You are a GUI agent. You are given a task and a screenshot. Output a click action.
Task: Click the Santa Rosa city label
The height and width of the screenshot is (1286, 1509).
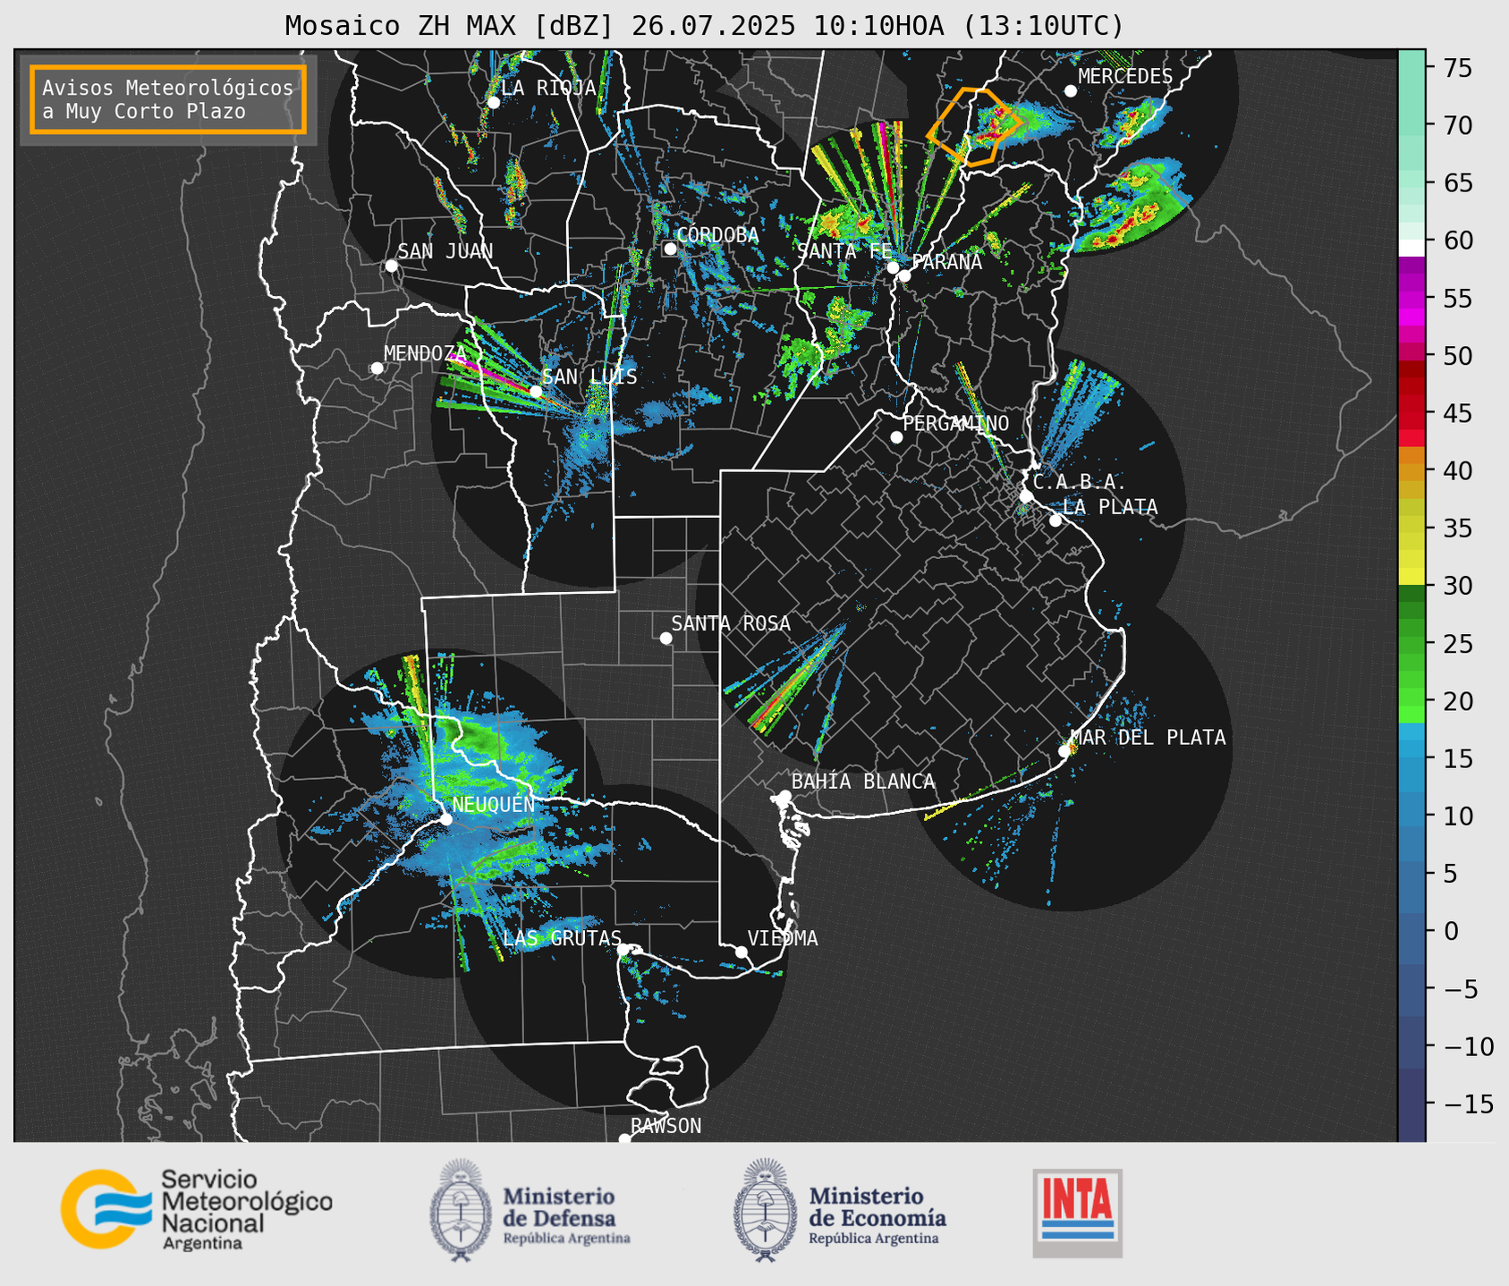point(731,623)
